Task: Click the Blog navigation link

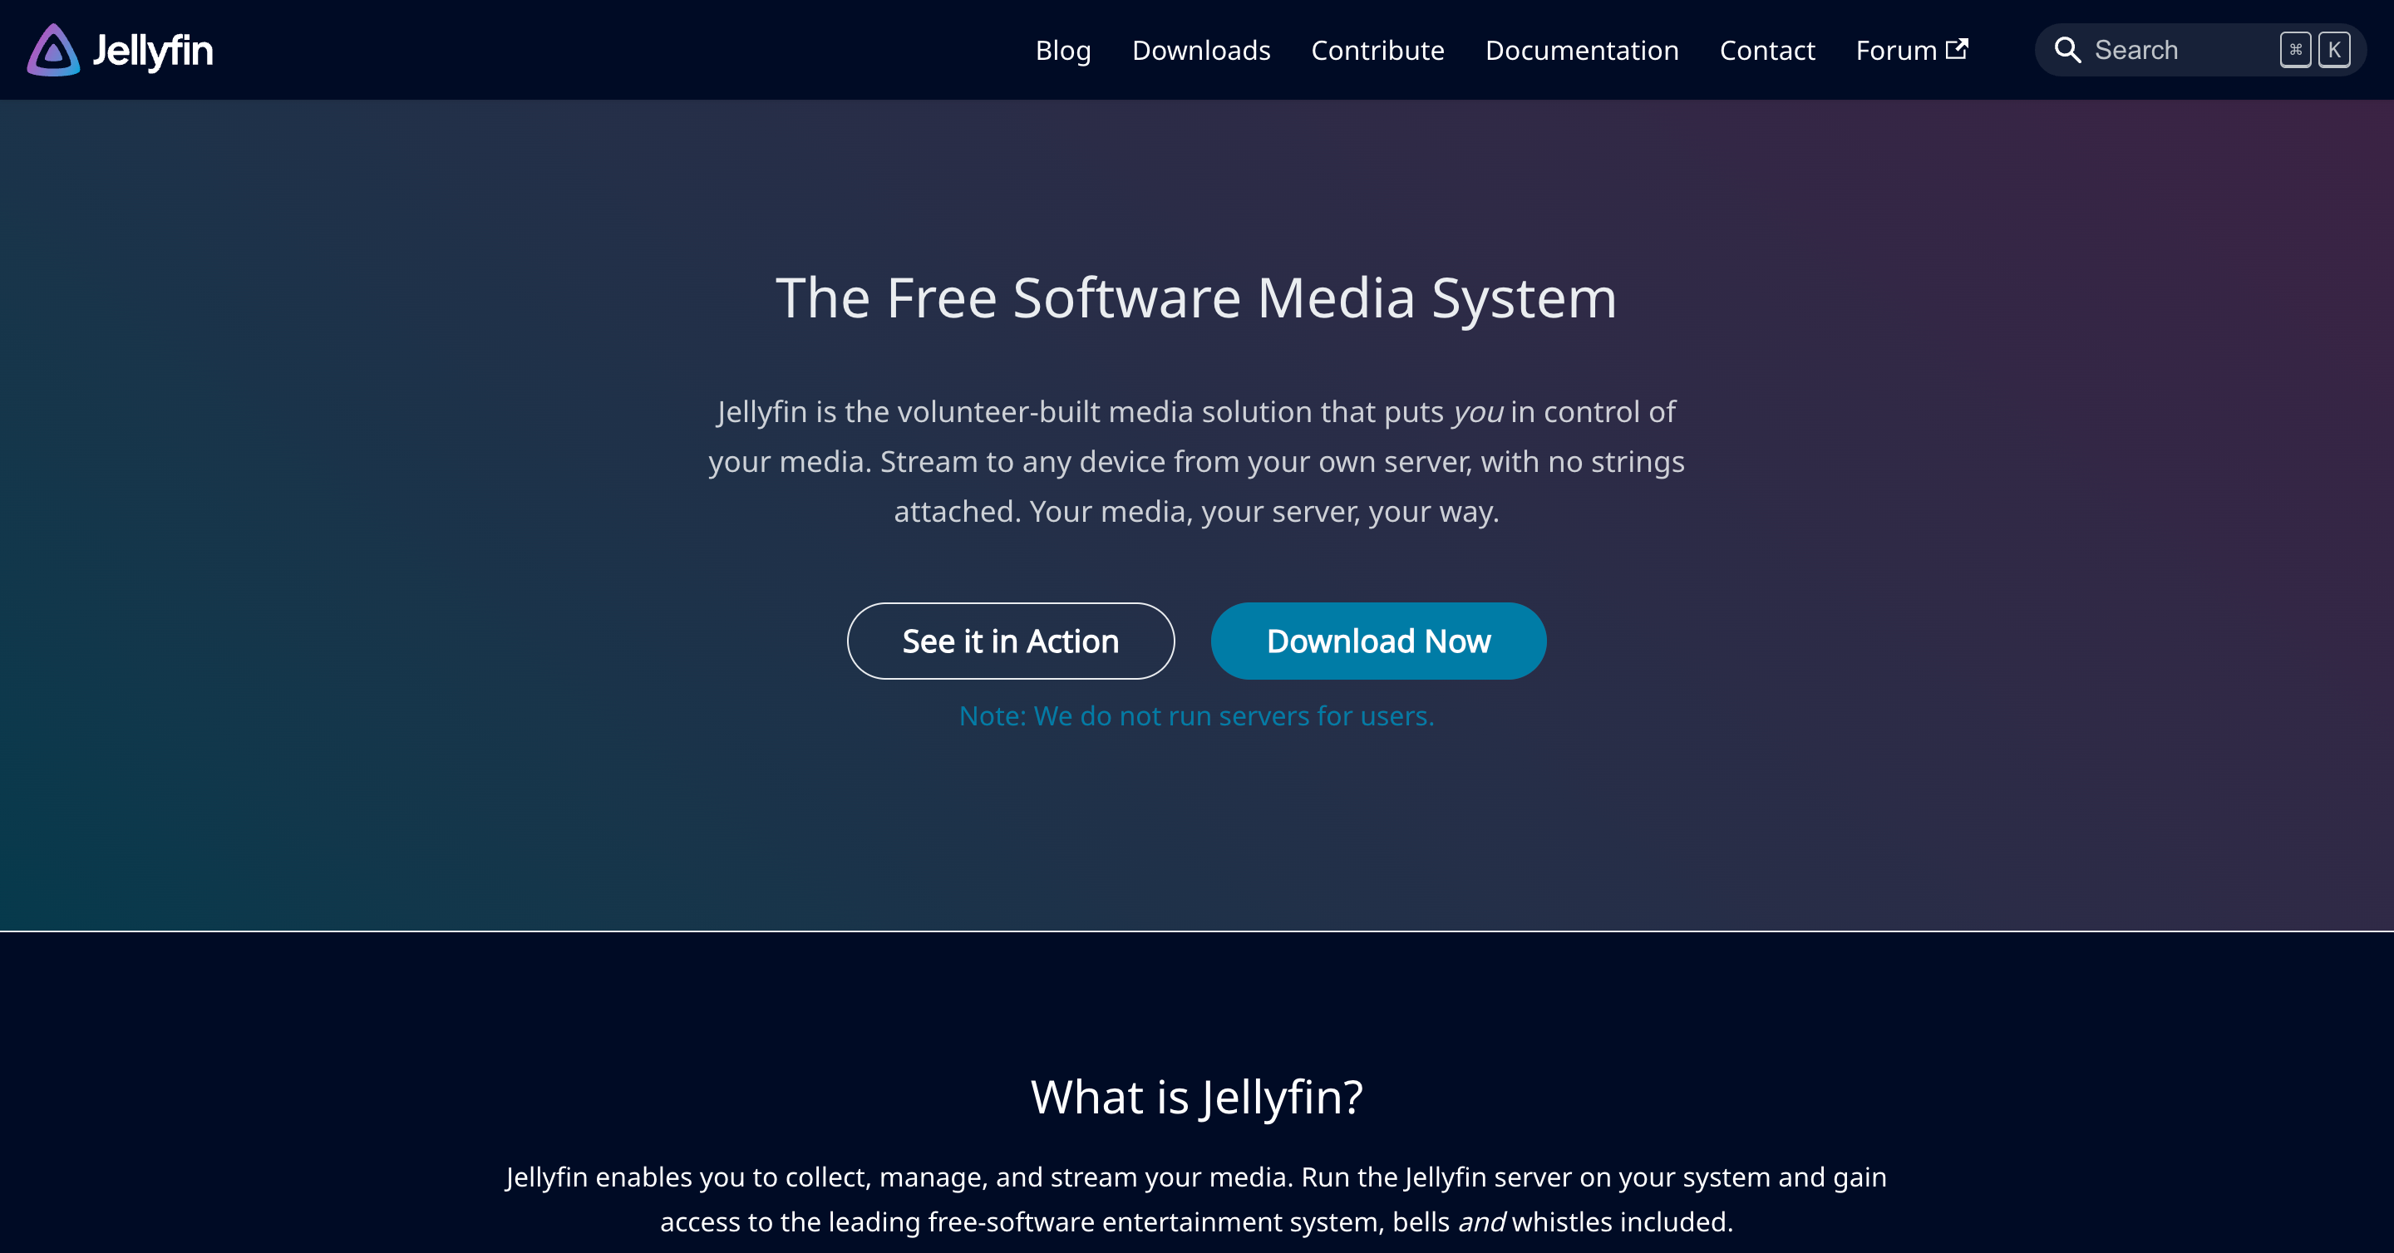Action: point(1064,49)
